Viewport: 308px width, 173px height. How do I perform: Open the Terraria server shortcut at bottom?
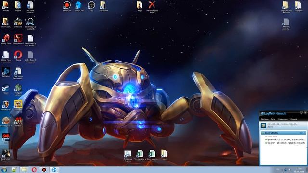tap(128, 156)
